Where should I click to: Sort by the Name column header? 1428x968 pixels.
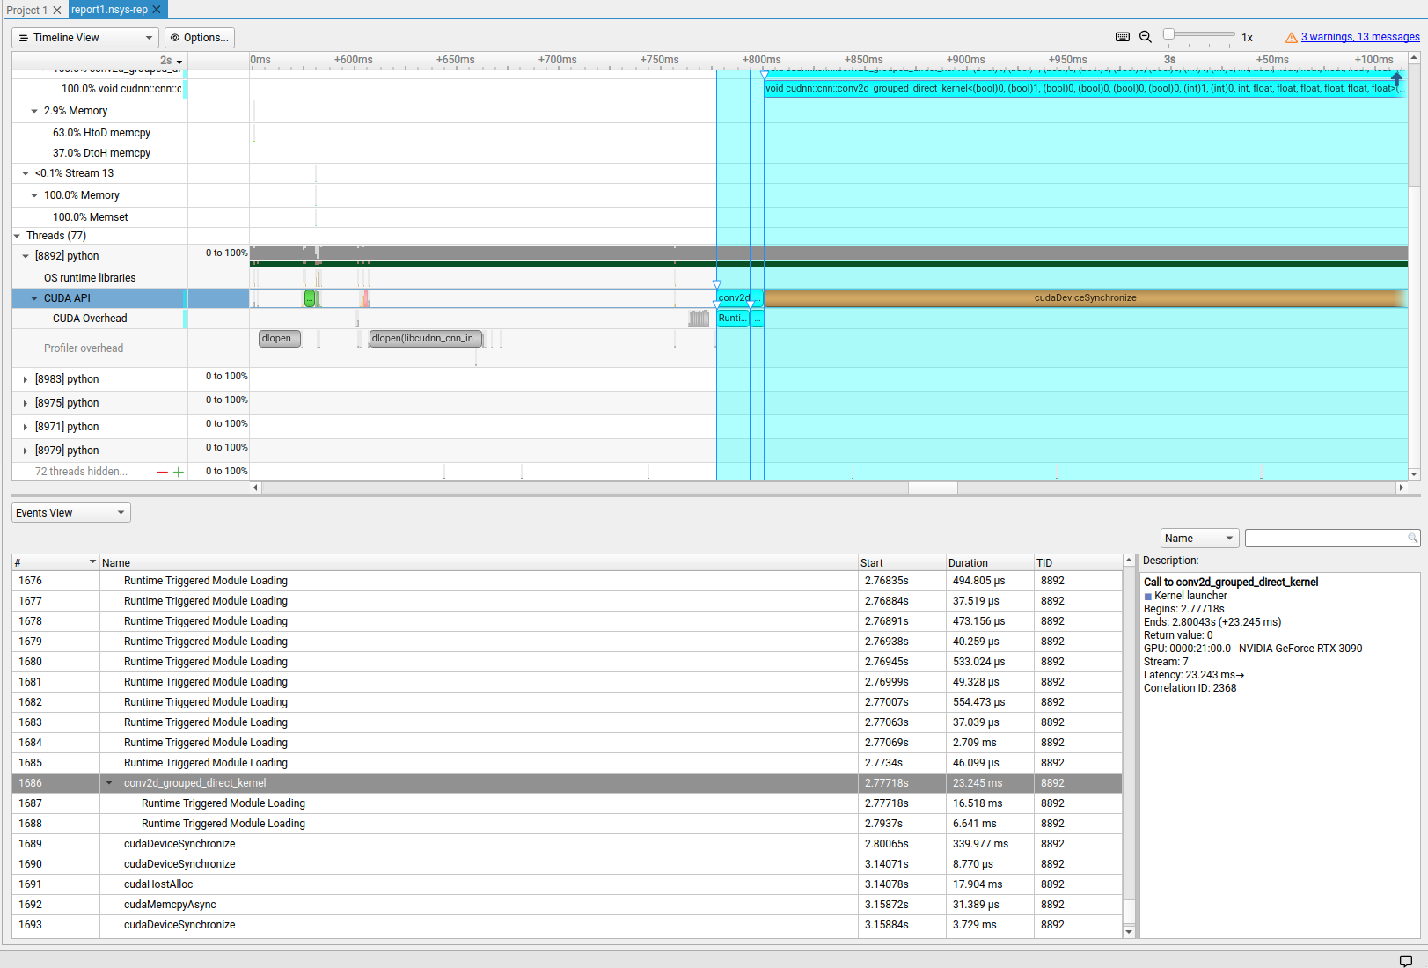478,563
